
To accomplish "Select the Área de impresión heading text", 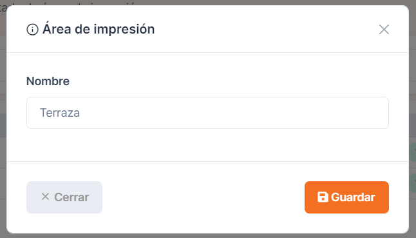I will coord(99,28).
